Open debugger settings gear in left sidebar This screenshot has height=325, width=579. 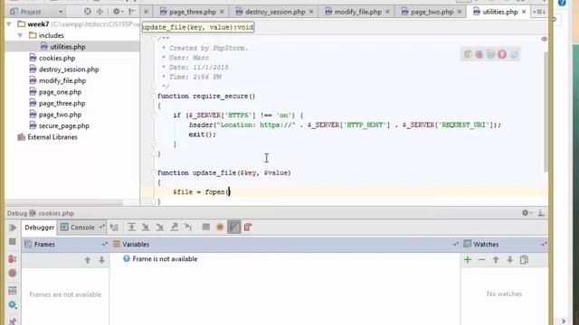click(x=12, y=305)
